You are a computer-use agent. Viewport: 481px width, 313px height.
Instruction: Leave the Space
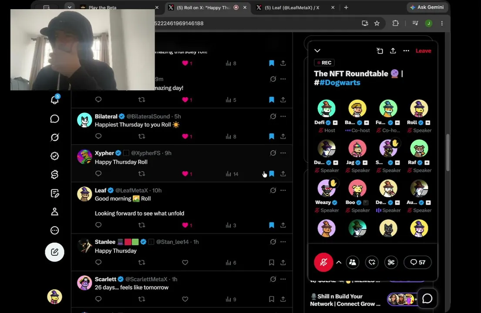coord(424,51)
